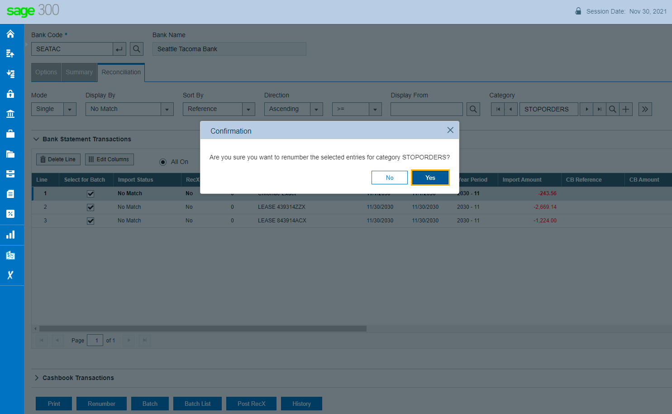Close the Confirmation dialog with X

[x=450, y=130]
